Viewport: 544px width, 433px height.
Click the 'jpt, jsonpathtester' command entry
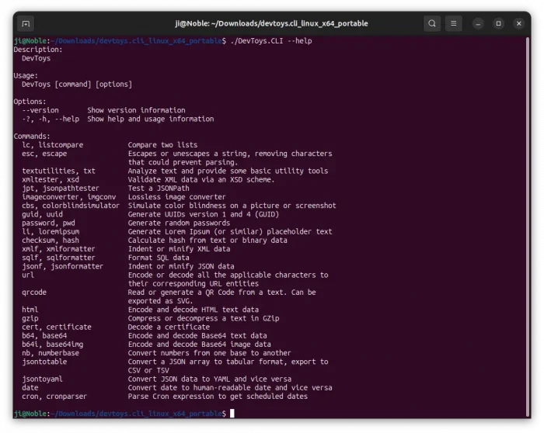point(61,188)
